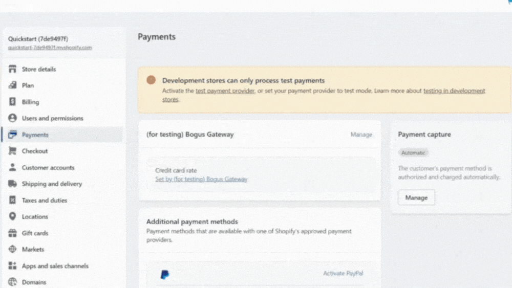Select the Plan icon in sidebar
This screenshot has height=288, width=512.
pos(12,85)
